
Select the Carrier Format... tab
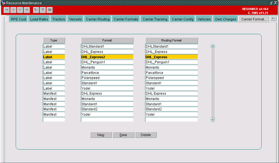(254, 19)
